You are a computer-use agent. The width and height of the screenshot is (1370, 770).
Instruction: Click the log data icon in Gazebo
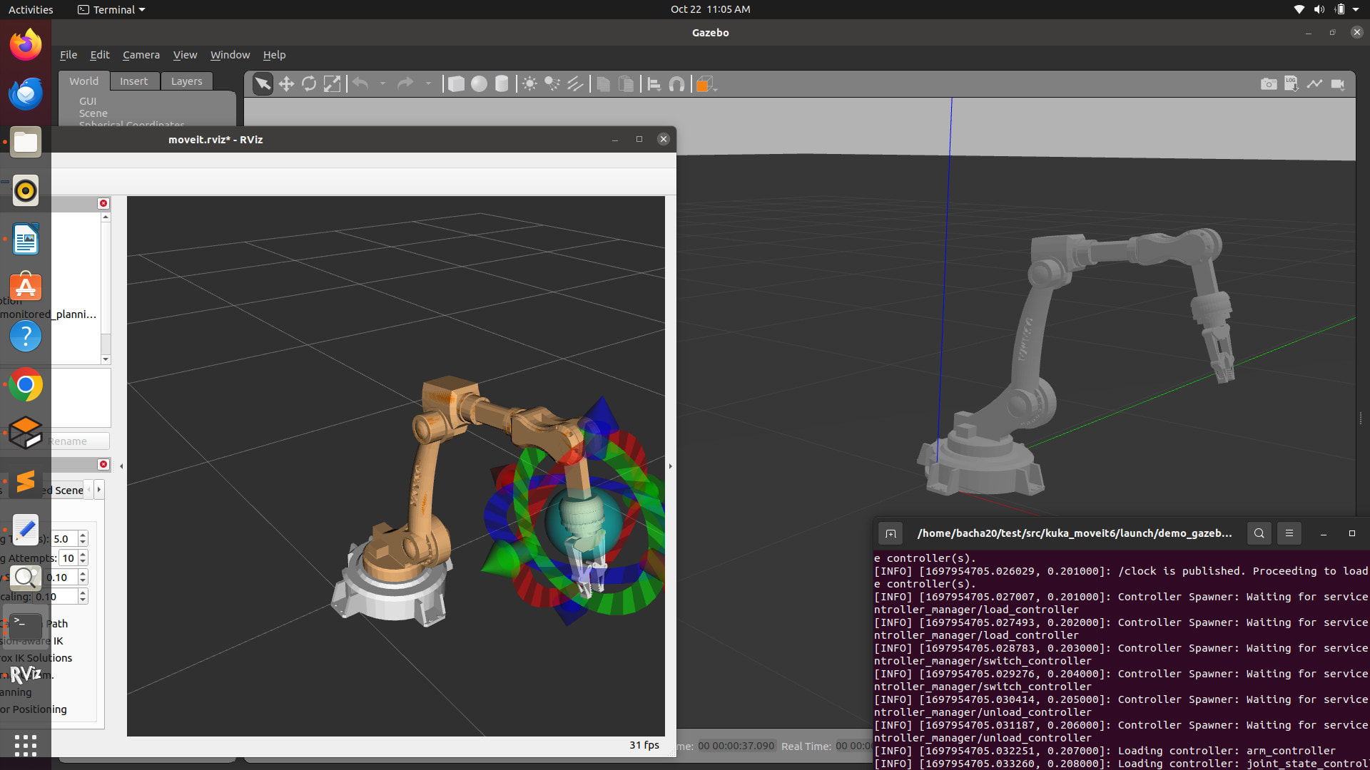pos(1292,84)
